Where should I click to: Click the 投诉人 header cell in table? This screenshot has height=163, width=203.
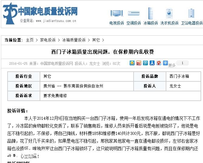[150, 86]
